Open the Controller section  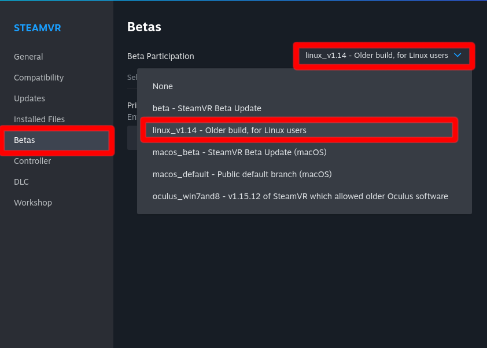coord(32,161)
